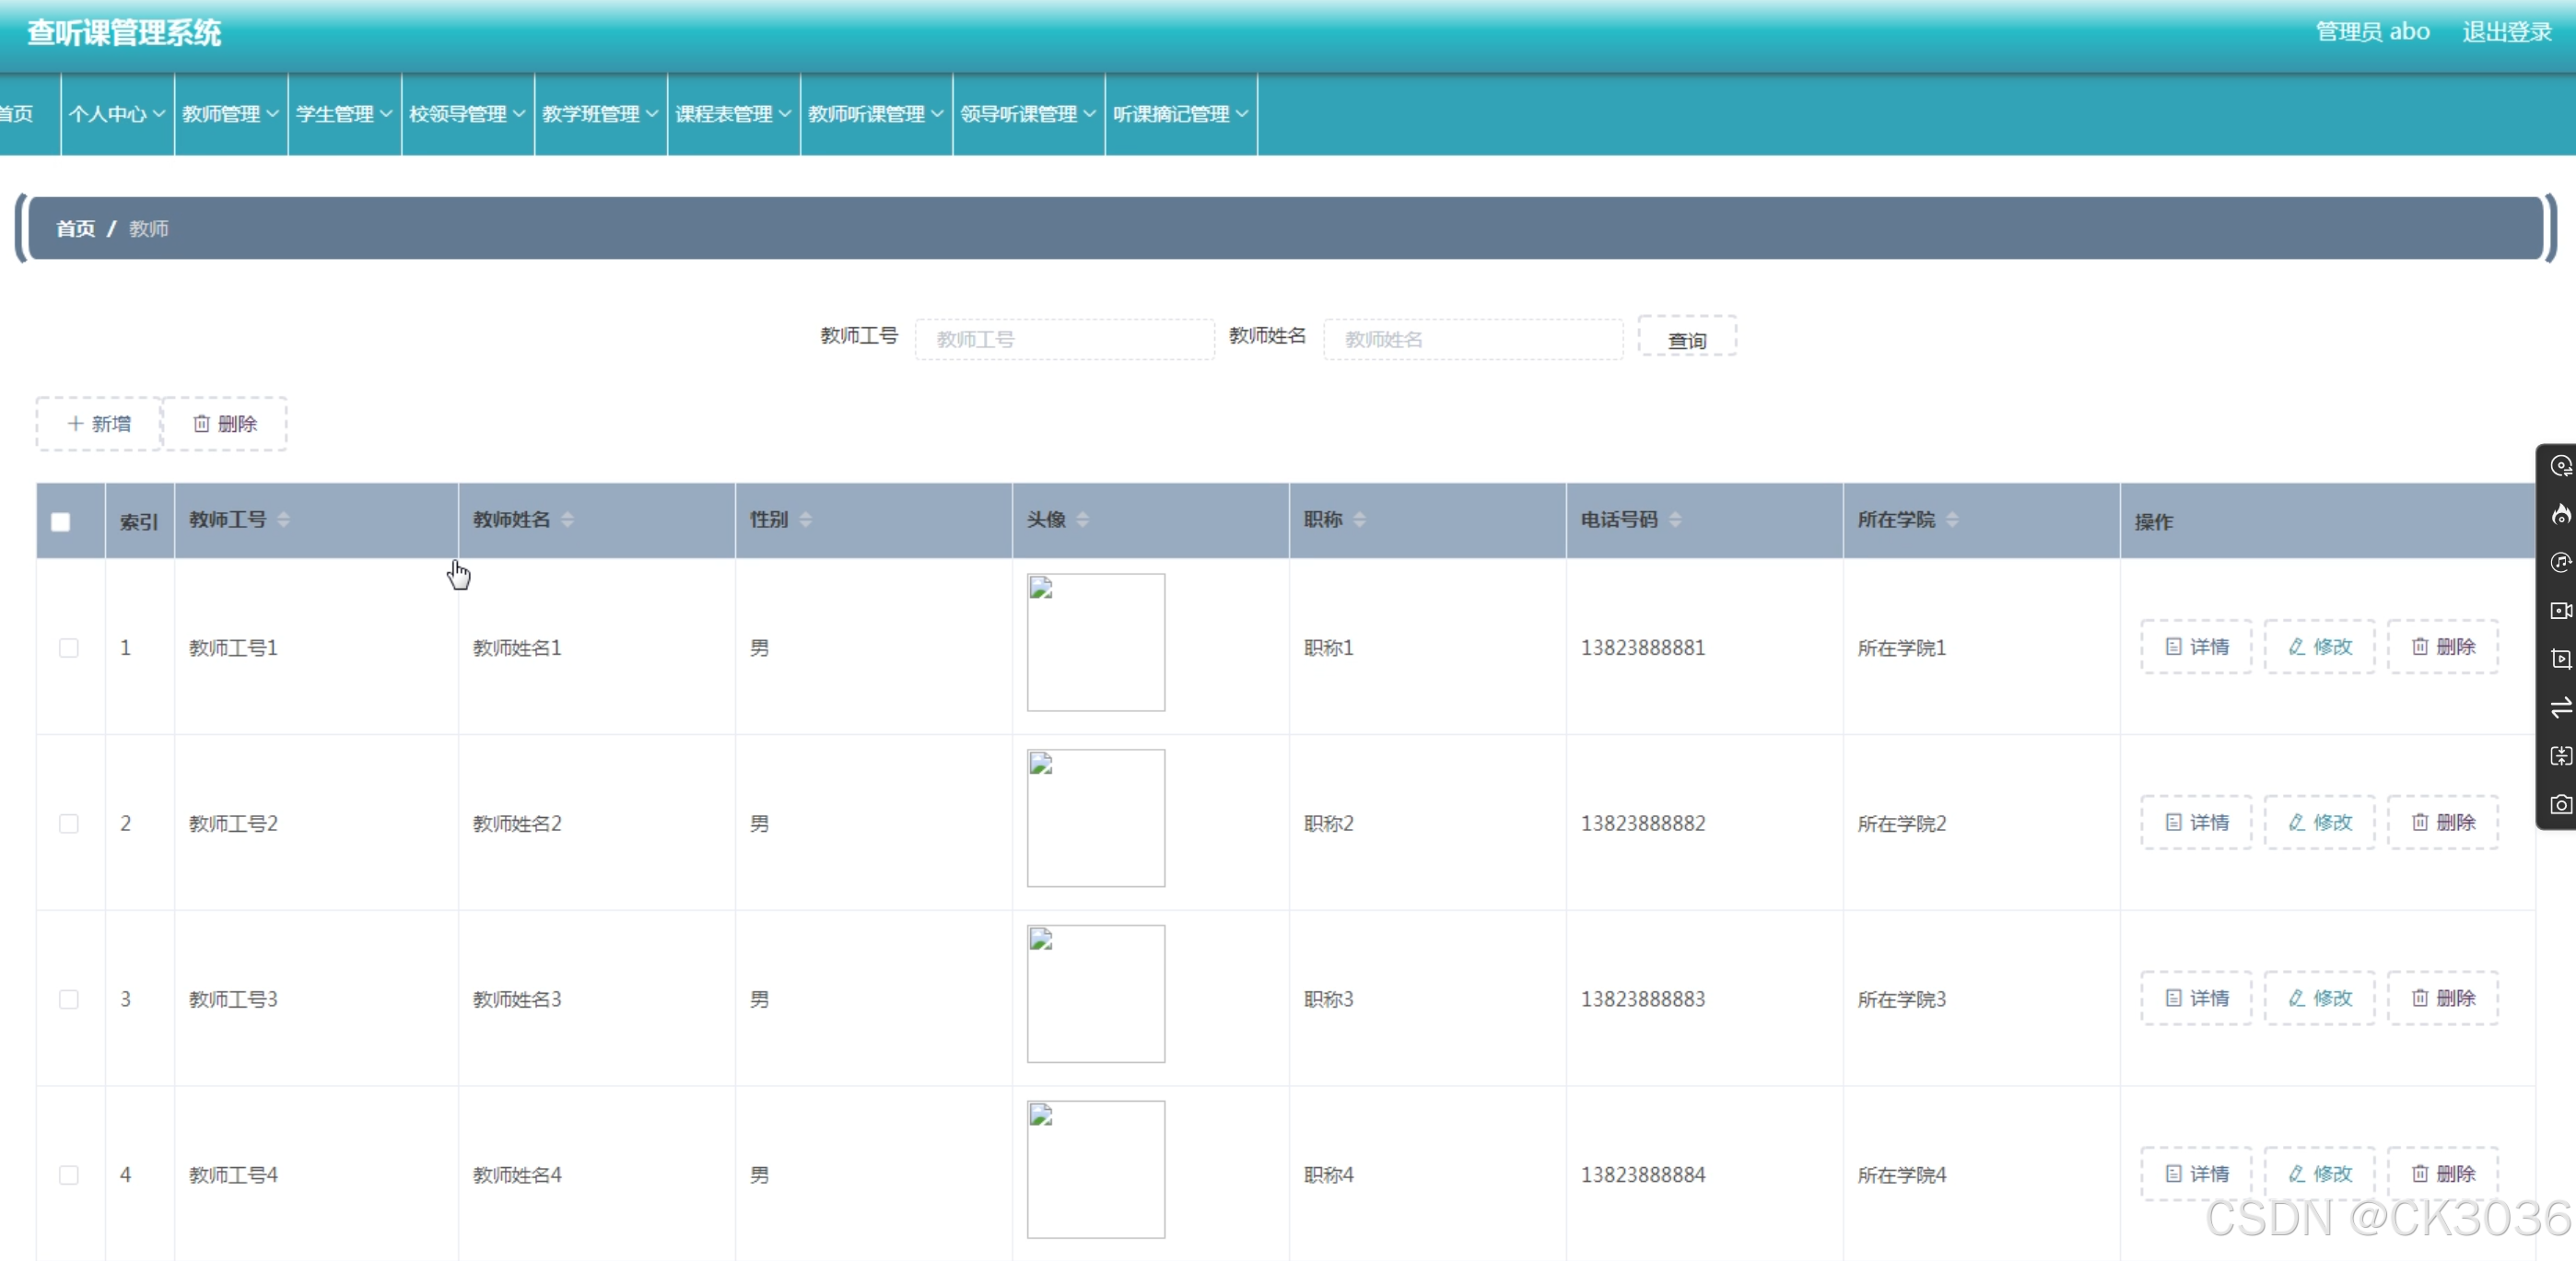Select the flame icon in side toolbar
The width and height of the screenshot is (2576, 1261).
(x=2560, y=515)
